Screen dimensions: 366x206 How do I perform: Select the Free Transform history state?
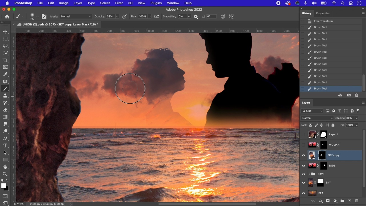pyautogui.click(x=323, y=21)
